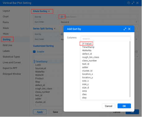The height and width of the screenshot is (117, 142).
Task: Select (Y Value) in the Columns list
Action: click(87, 44)
